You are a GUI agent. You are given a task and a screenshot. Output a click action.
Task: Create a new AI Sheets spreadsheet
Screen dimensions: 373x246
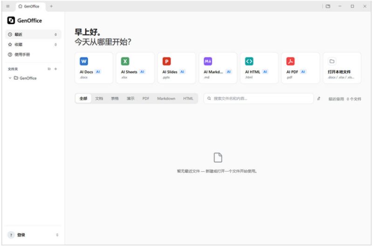tap(135, 68)
